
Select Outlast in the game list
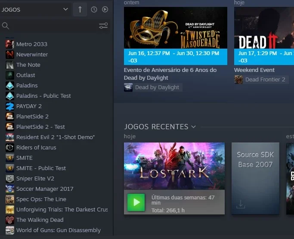coord(25,75)
